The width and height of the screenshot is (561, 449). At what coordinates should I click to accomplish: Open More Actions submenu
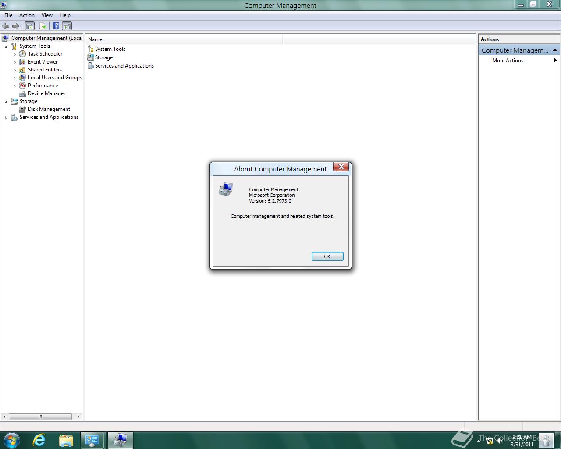[519, 61]
